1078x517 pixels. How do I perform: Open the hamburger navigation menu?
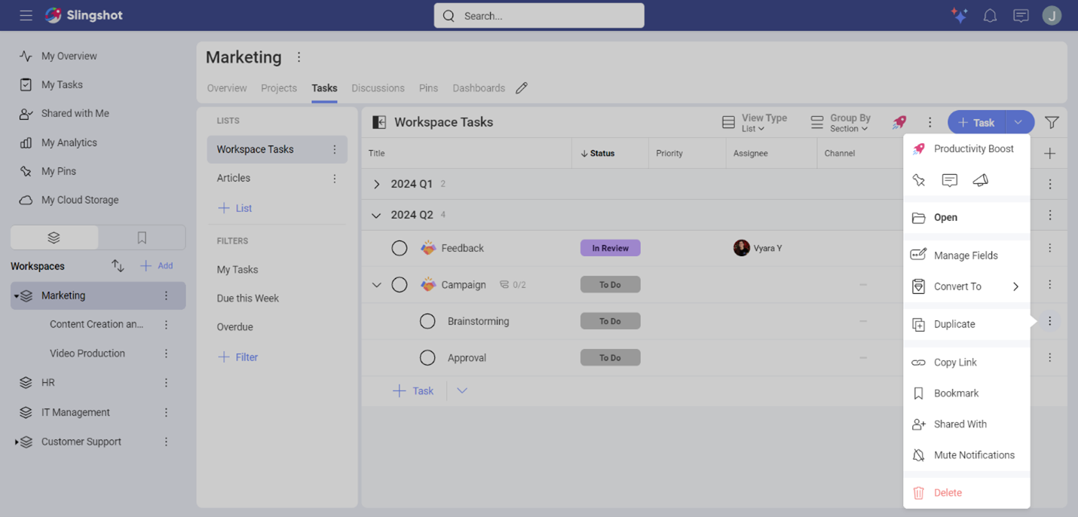(x=26, y=15)
